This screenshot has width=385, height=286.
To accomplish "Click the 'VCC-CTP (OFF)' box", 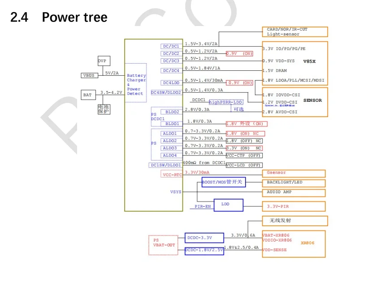I will click(244, 156).
